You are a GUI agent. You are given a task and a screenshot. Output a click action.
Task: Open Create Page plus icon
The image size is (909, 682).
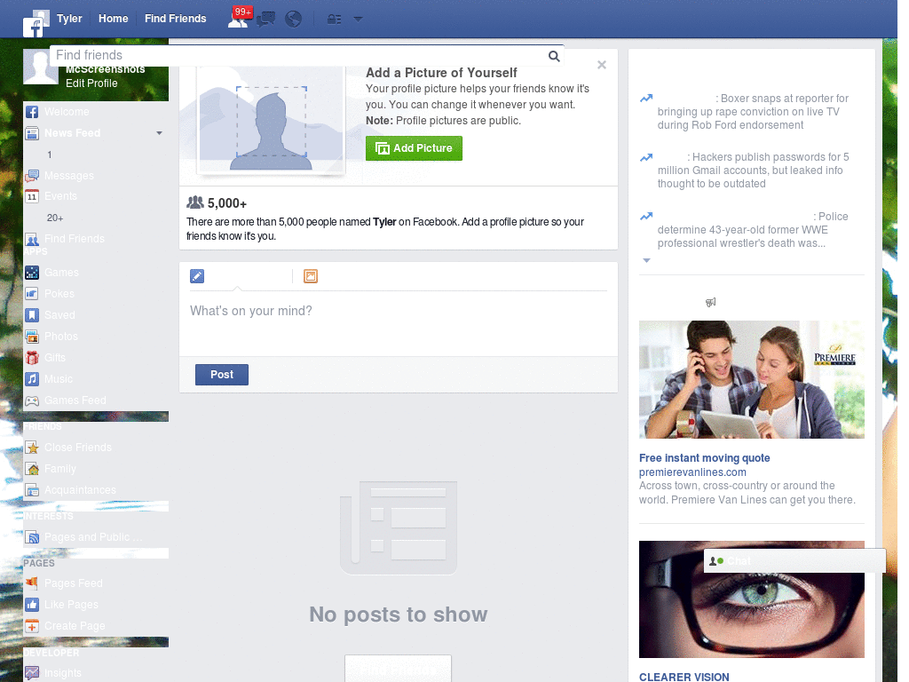[32, 626]
